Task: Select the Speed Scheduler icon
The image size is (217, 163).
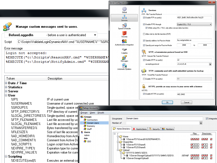Action: click(124, 26)
